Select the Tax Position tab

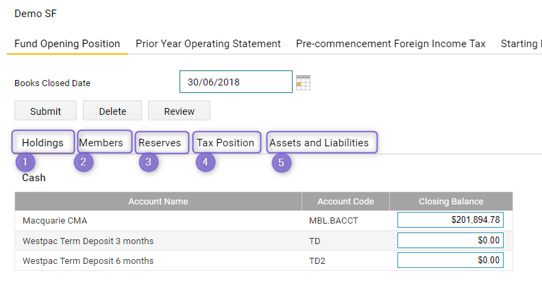click(225, 142)
